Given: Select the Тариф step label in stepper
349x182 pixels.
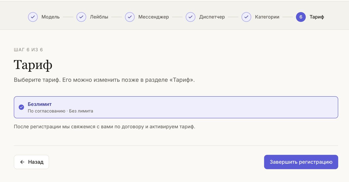Looking at the screenshot, I should point(317,17).
